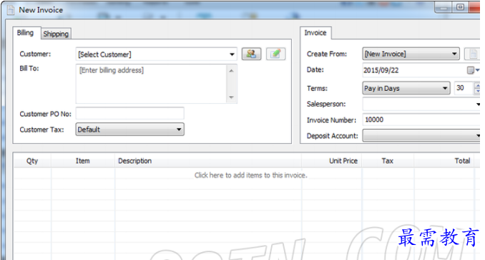Viewport: 485px width, 260px height.
Task: Click the Bill To scrollbar down arrow
Action: click(231, 97)
